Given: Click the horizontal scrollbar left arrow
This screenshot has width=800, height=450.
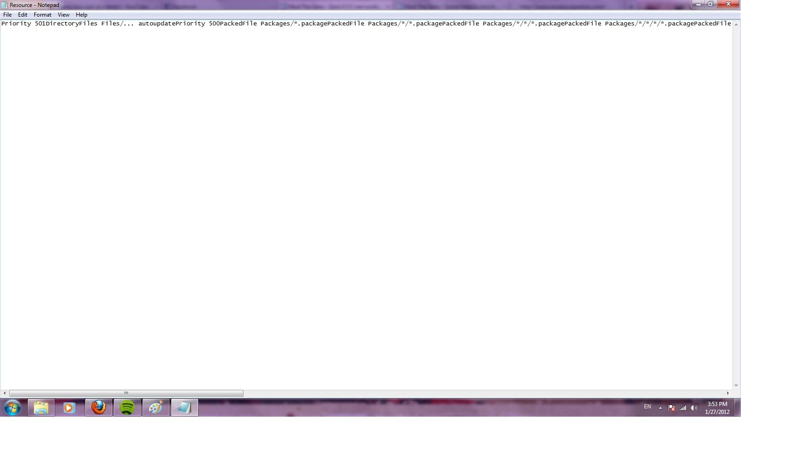Looking at the screenshot, I should [5, 393].
